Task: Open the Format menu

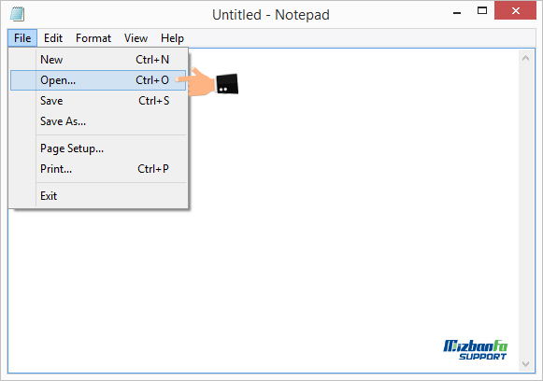Action: click(93, 38)
